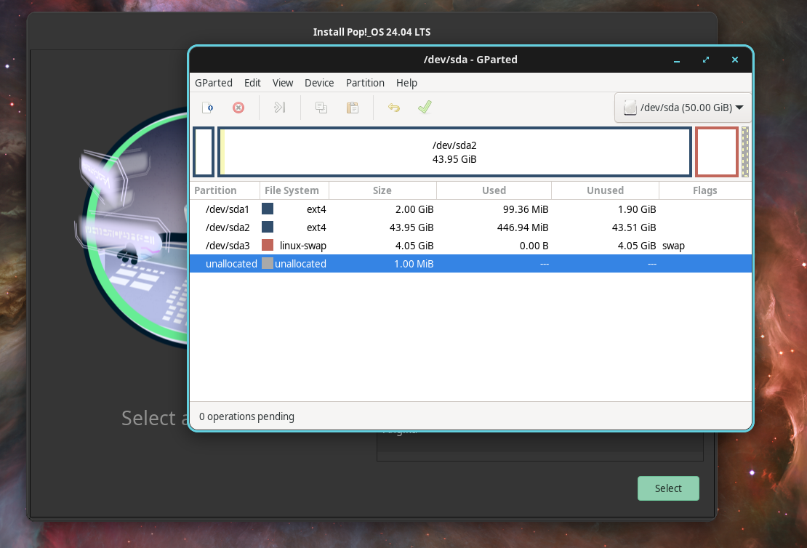The image size is (807, 548).
Task: Open the Help menu
Action: (x=406, y=83)
